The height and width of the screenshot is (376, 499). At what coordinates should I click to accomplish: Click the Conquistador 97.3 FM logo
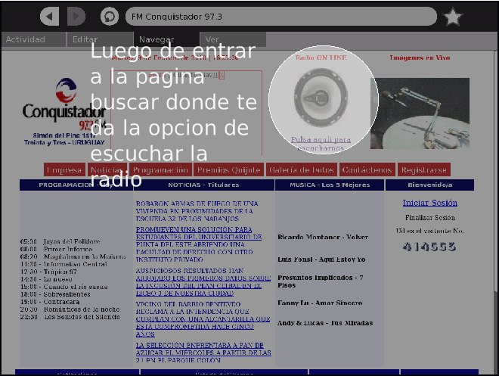(x=64, y=104)
